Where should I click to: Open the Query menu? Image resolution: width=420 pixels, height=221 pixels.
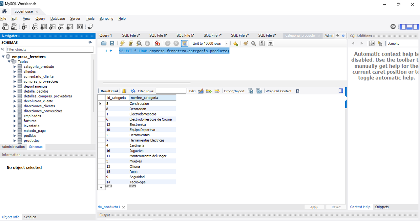pyautogui.click(x=40, y=19)
